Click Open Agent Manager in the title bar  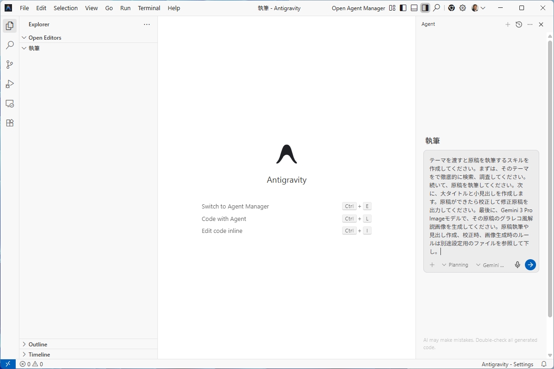[358, 8]
